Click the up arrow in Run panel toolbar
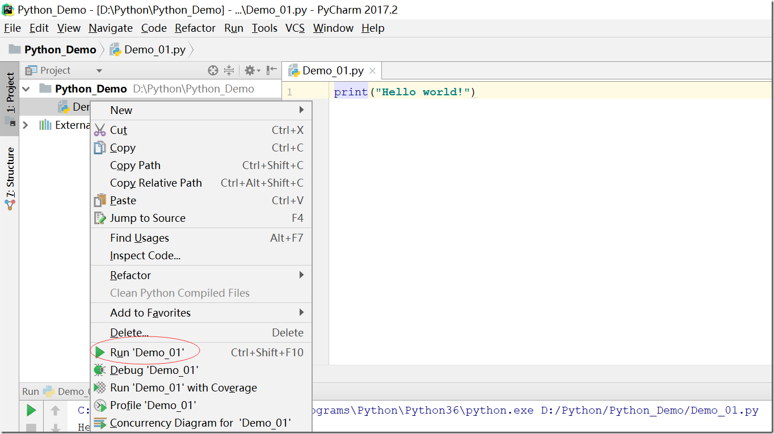The image size is (774, 434). [55, 410]
